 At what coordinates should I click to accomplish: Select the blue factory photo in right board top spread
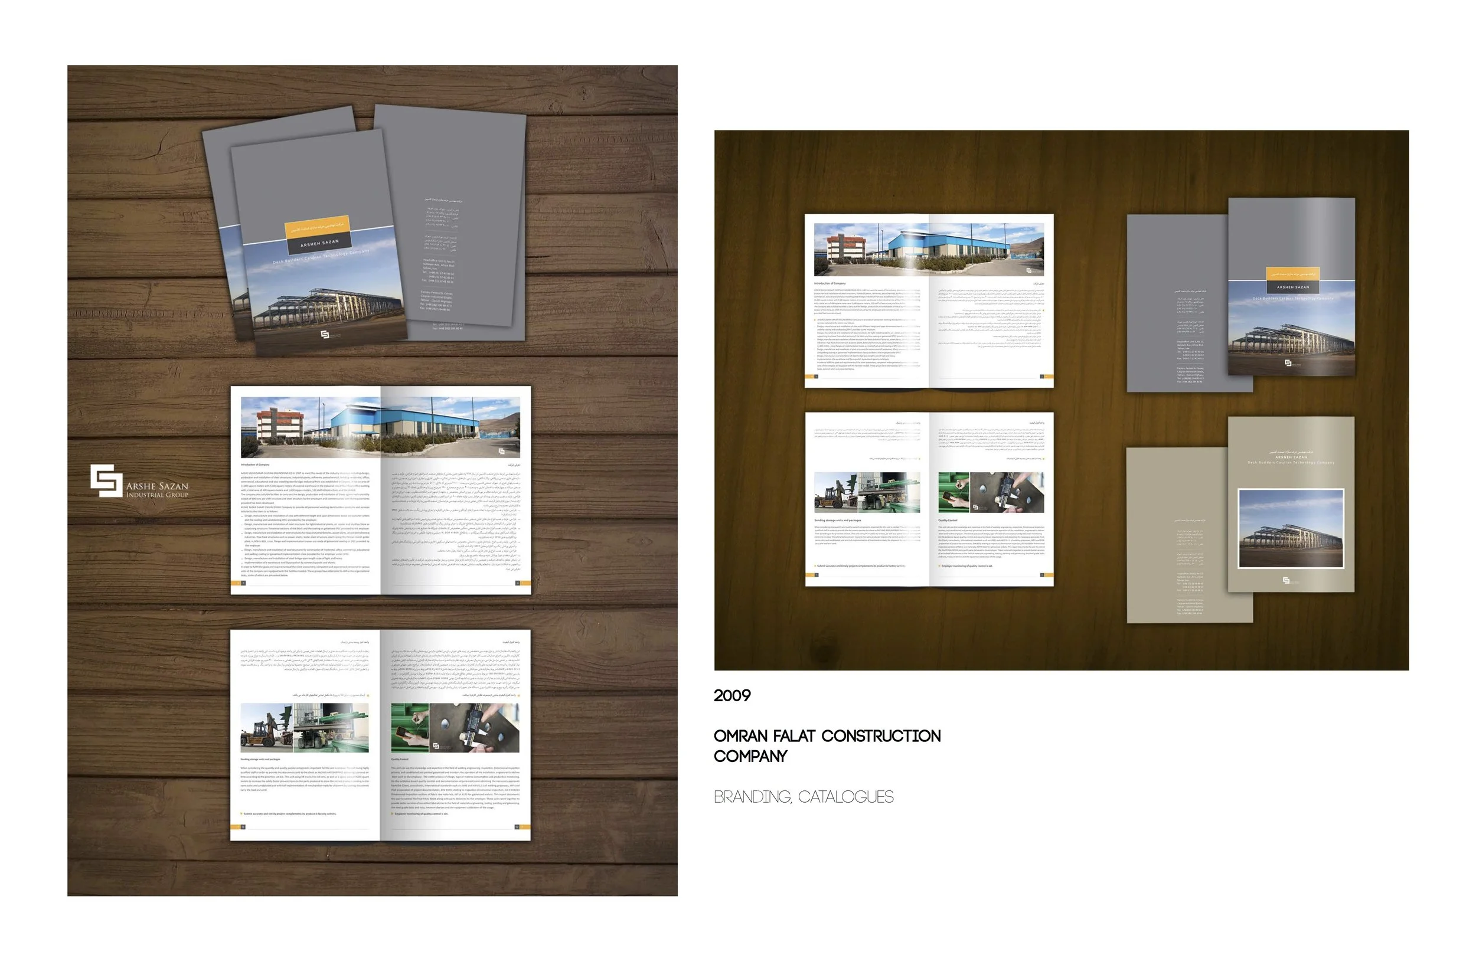(x=928, y=249)
